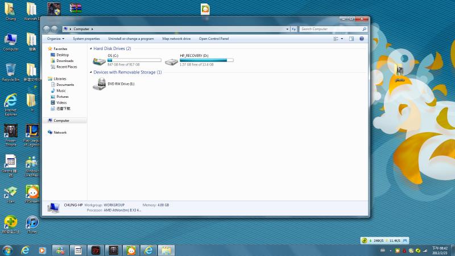Image resolution: width=455 pixels, height=256 pixels.
Task: Select Recycle Bin on desktop
Action: 11,73
